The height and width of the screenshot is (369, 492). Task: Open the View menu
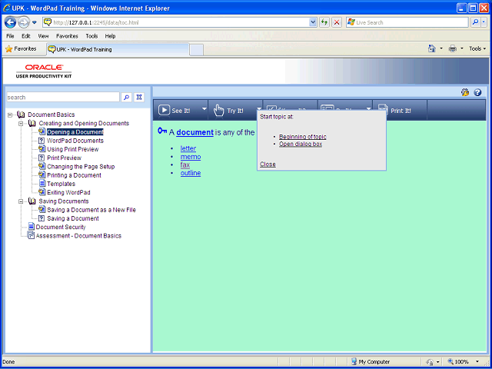(x=43, y=36)
